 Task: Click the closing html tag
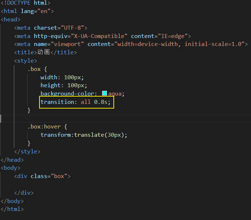[x=12, y=209]
